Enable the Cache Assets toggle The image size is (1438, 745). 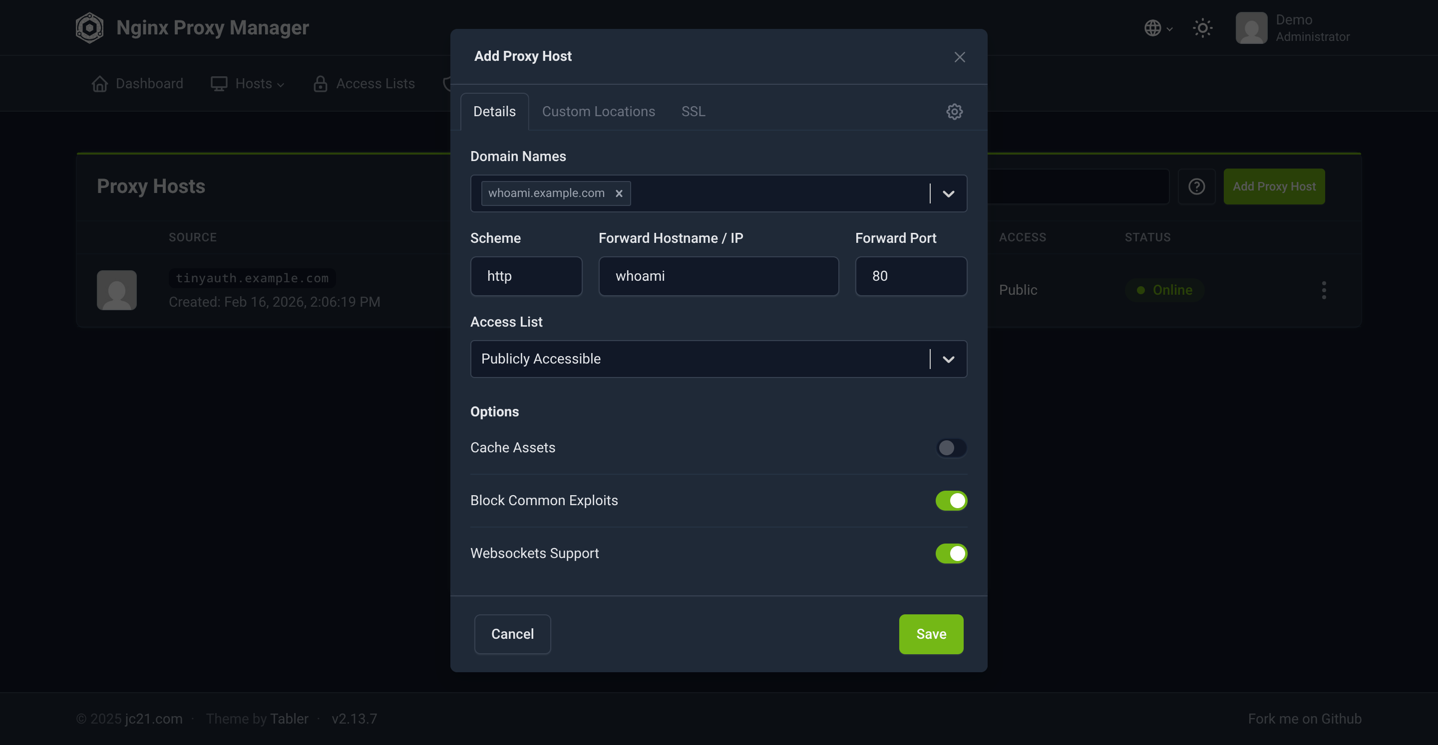[x=951, y=448]
